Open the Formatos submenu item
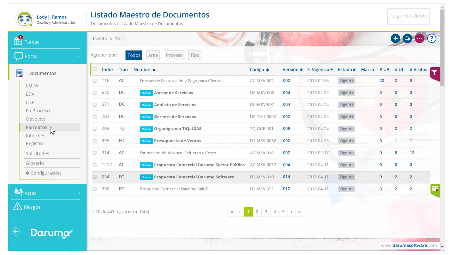This screenshot has width=452, height=255. [x=36, y=127]
